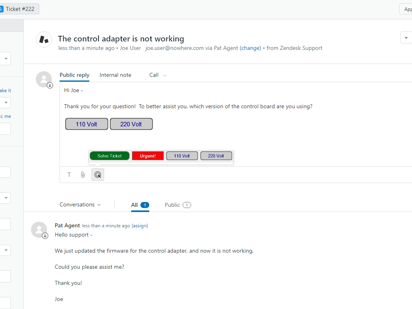Click the assign link next to Pat Agent
The image size is (412, 309).
point(140,226)
